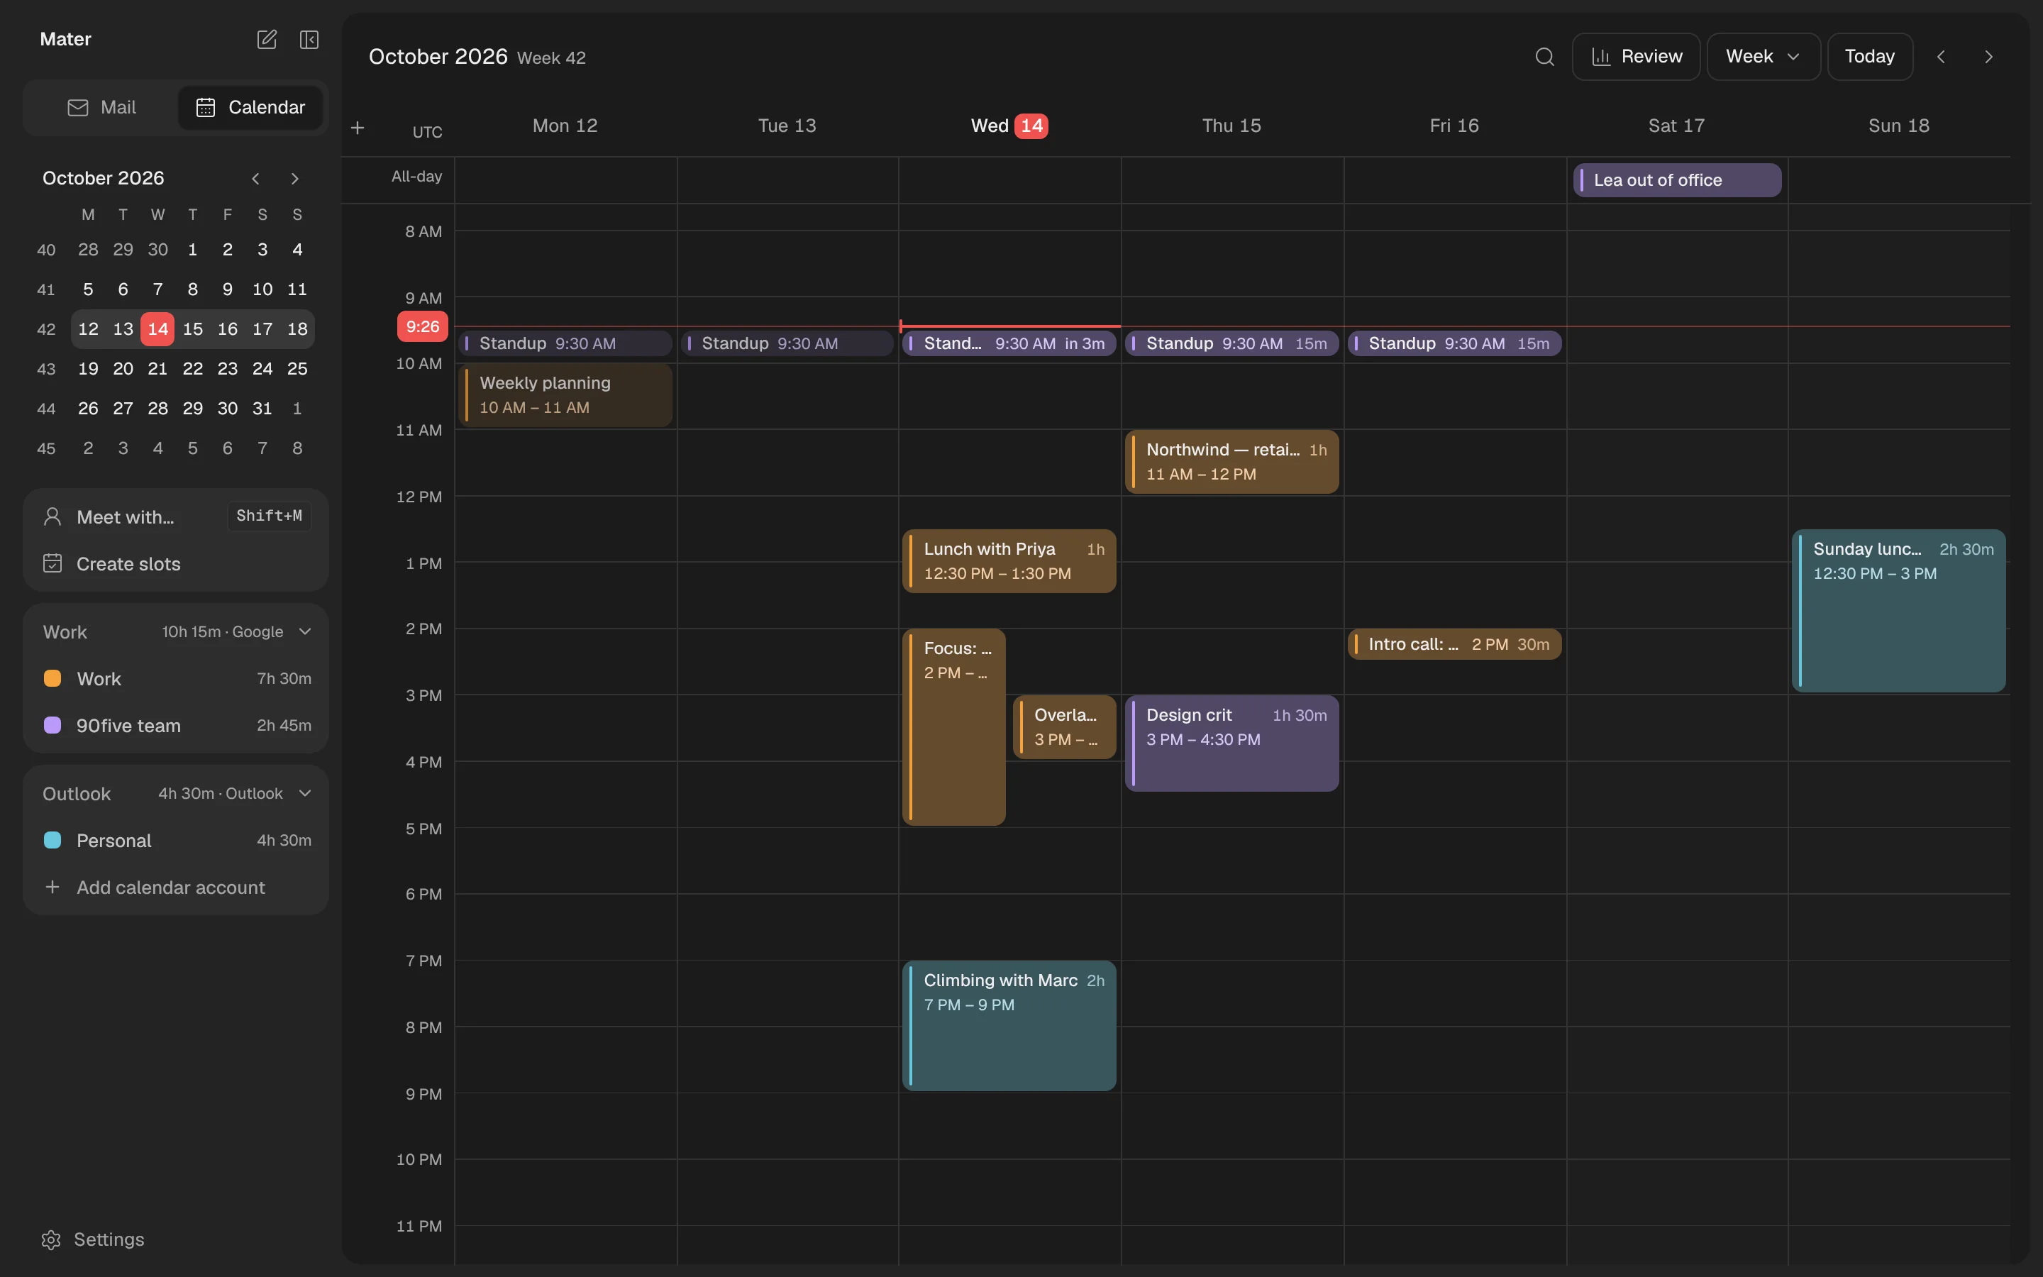Open the Intro call event on Friday

click(x=1454, y=644)
